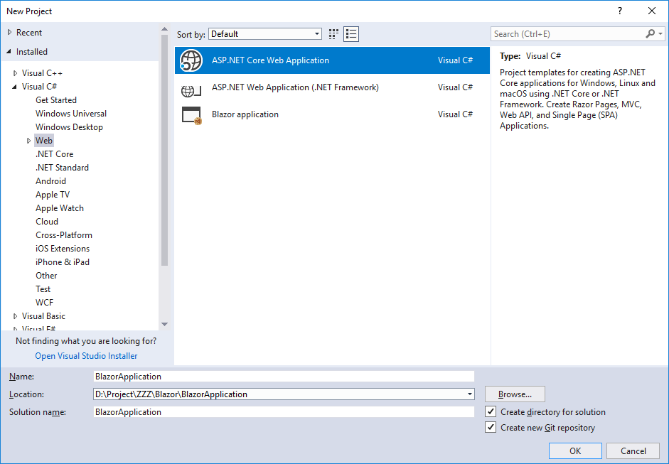The image size is (669, 464).
Task: Select the Windows Desktop category
Action: click(x=69, y=127)
